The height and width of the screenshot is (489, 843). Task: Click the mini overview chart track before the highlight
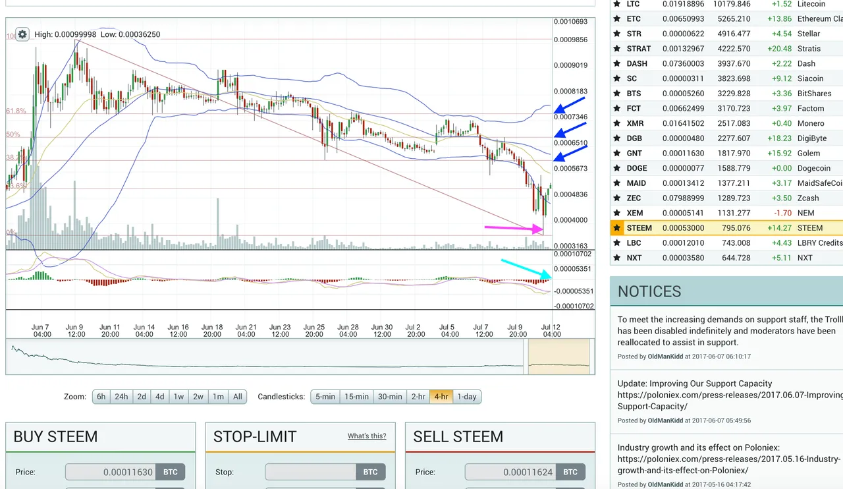pos(263,357)
